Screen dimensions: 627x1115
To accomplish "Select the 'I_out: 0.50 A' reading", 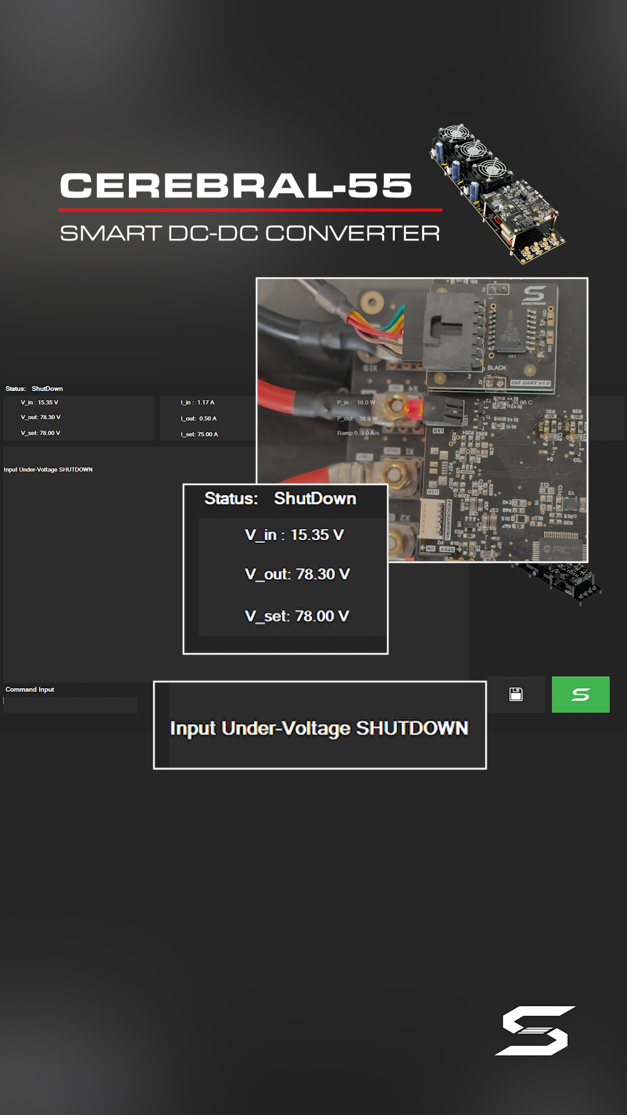I will [x=199, y=419].
